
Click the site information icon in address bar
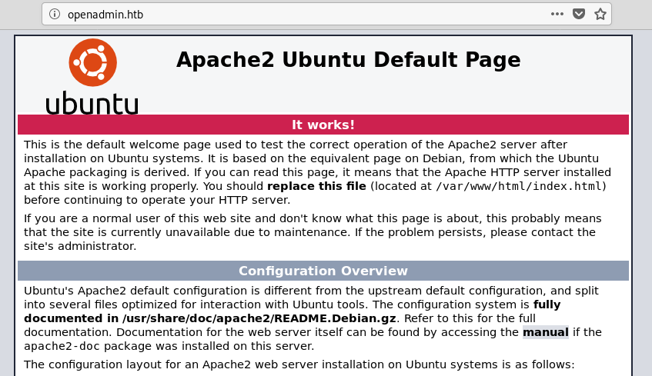[x=55, y=14]
